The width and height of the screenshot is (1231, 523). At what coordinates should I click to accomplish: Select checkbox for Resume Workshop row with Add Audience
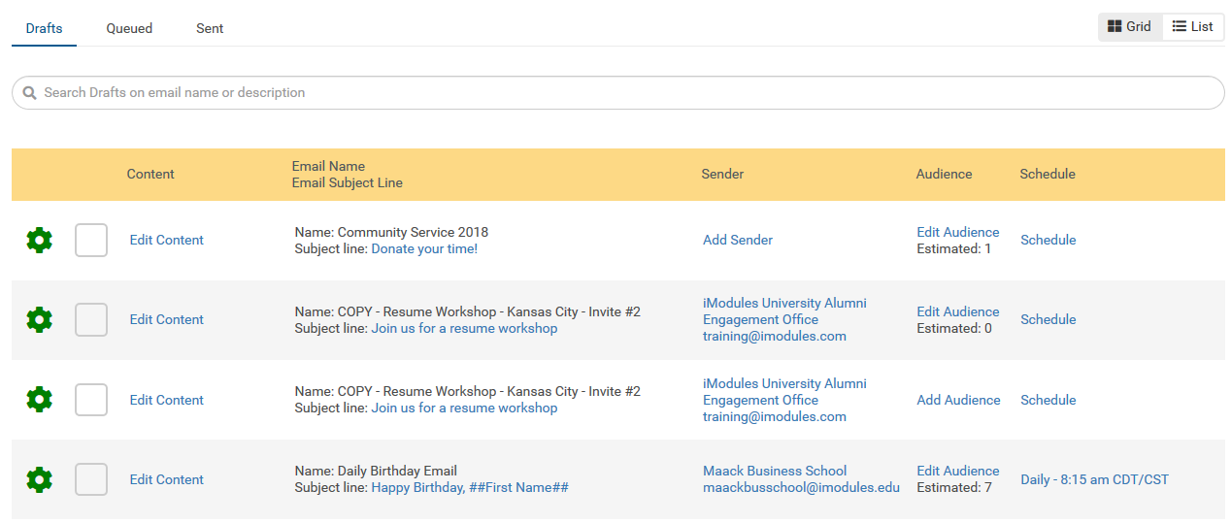coord(91,400)
